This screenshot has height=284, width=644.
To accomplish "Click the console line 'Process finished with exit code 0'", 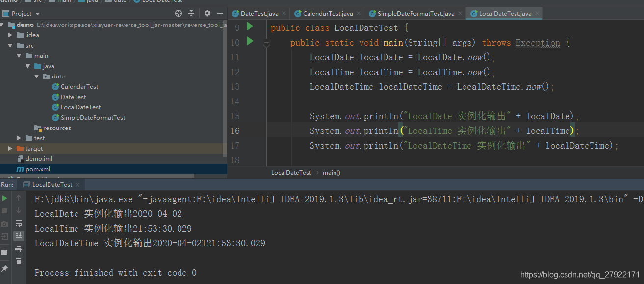I will [116, 273].
